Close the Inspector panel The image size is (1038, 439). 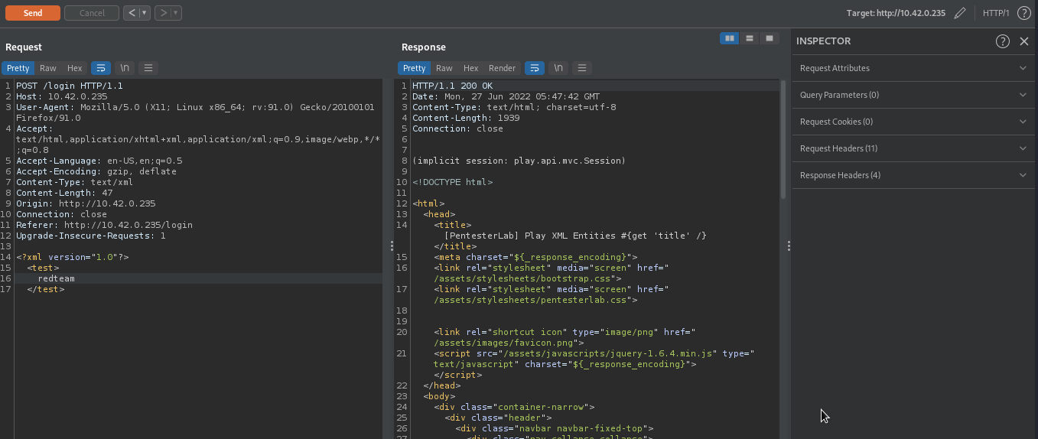coord(1024,41)
